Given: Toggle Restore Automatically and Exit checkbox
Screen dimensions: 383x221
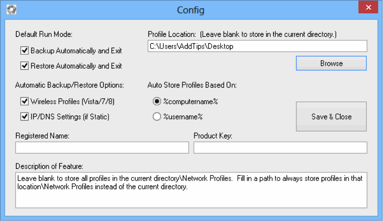Looking at the screenshot, I should pos(24,66).
